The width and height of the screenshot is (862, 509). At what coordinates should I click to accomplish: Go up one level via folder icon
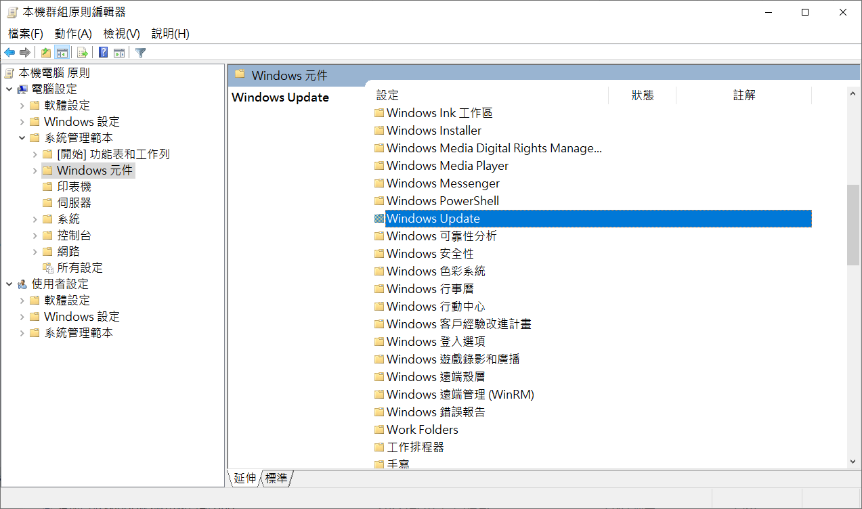pos(45,53)
